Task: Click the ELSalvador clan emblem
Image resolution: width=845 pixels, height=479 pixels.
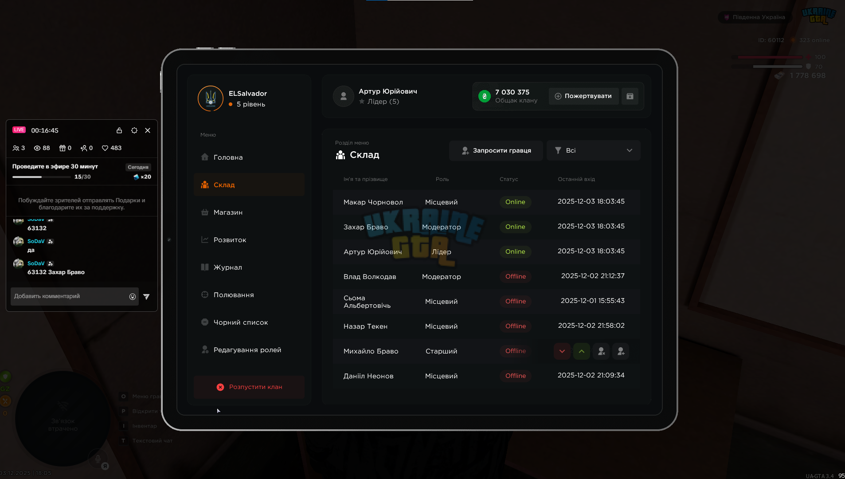Action: [x=211, y=98]
